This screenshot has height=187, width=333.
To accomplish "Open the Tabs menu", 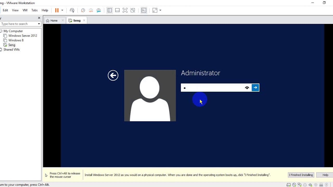I will [35, 10].
